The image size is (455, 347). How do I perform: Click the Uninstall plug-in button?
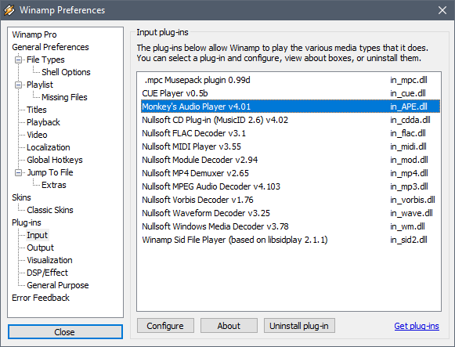click(299, 326)
